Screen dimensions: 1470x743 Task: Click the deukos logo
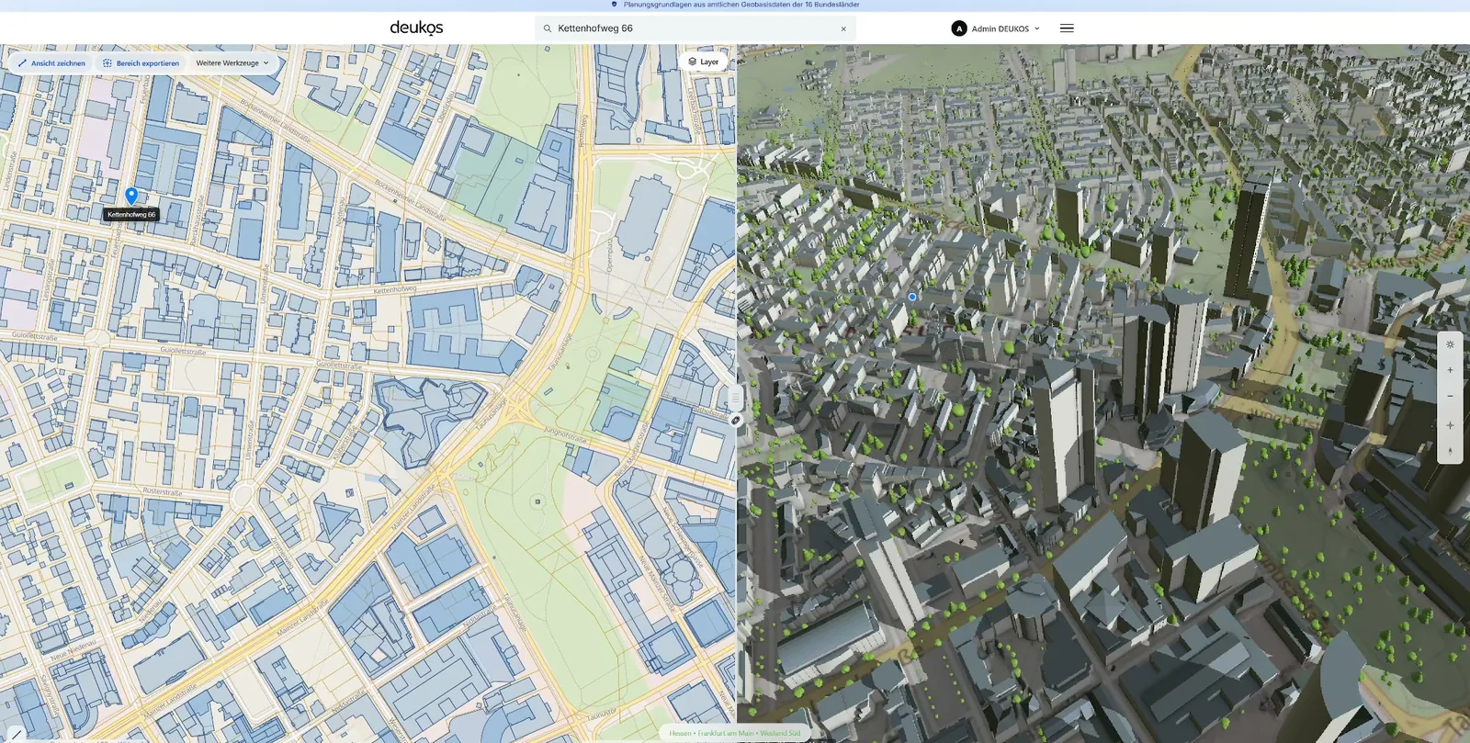[x=416, y=28]
